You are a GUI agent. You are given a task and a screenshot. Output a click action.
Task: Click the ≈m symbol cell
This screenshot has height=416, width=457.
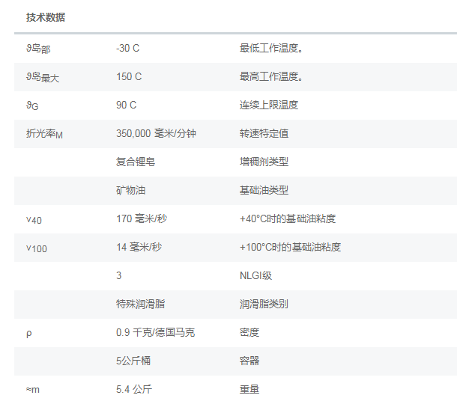pyautogui.click(x=33, y=390)
